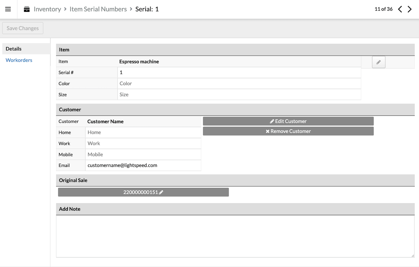Image resolution: width=419 pixels, height=267 pixels.
Task: Navigate to Item Serial Numbers breadcrumb
Action: pos(98,9)
